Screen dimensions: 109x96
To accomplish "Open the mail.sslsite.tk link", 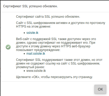I will tap(36, 54).
